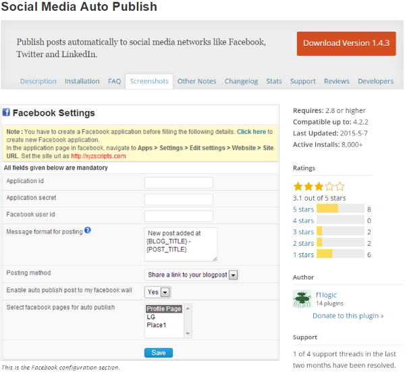The image size is (405, 373).
Task: Click the Compatible up to: 4.2.2 text
Action: [331, 122]
